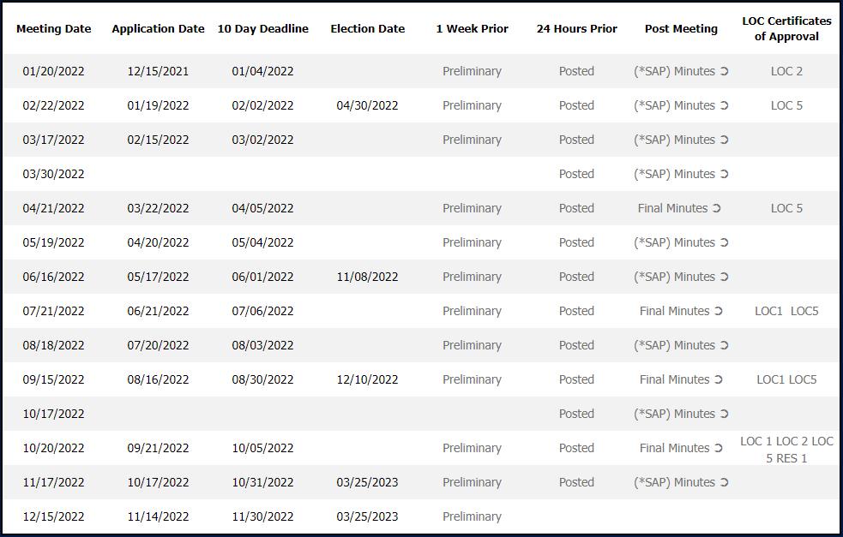This screenshot has height=537, width=843.
Task: Open Posted agenda for 03/30/2022 meeting
Action: coord(576,174)
